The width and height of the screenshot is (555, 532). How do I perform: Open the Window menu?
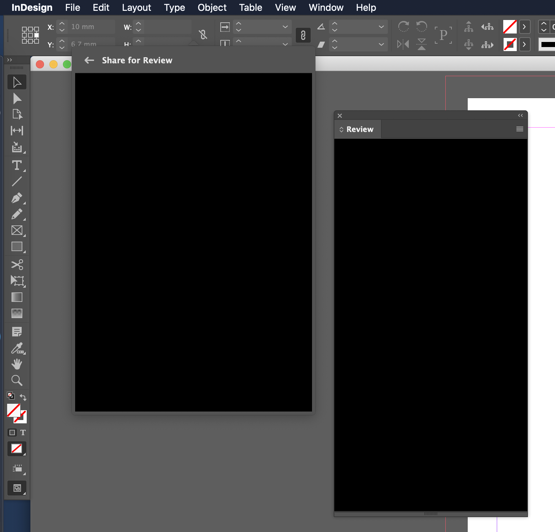(325, 7)
